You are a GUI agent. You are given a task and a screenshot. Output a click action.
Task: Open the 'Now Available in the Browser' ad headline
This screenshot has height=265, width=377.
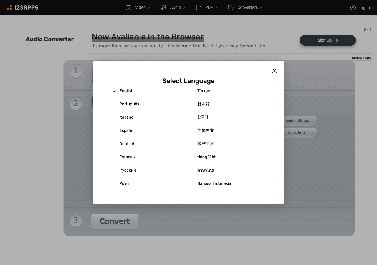point(148,37)
